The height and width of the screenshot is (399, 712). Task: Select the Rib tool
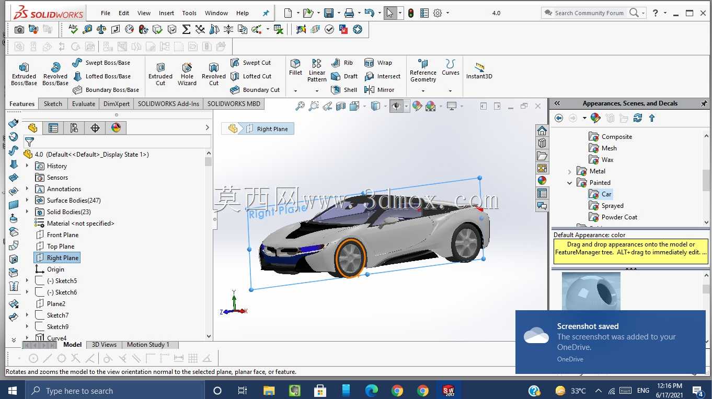(x=342, y=63)
